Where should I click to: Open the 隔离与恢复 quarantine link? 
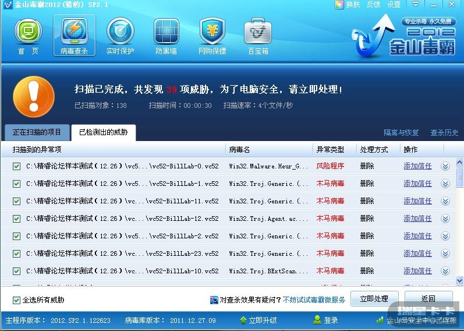point(401,132)
